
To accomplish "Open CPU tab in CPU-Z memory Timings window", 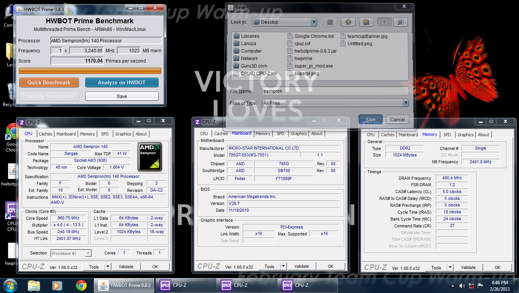I will pos(371,135).
